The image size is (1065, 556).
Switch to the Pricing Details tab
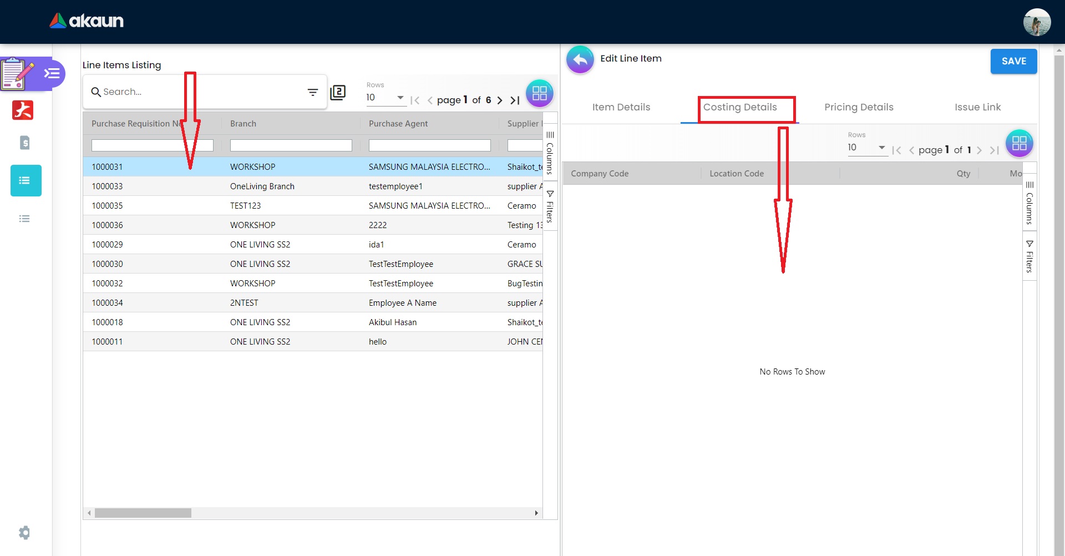858,107
